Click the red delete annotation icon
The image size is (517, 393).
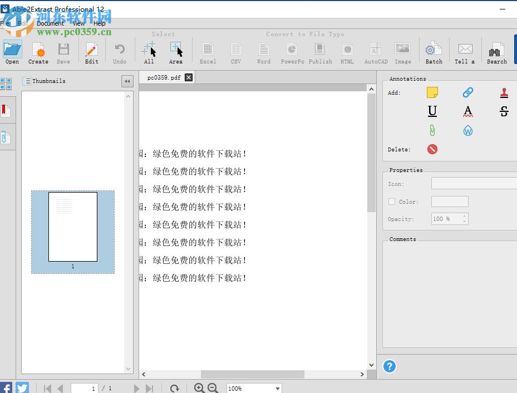[432, 149]
